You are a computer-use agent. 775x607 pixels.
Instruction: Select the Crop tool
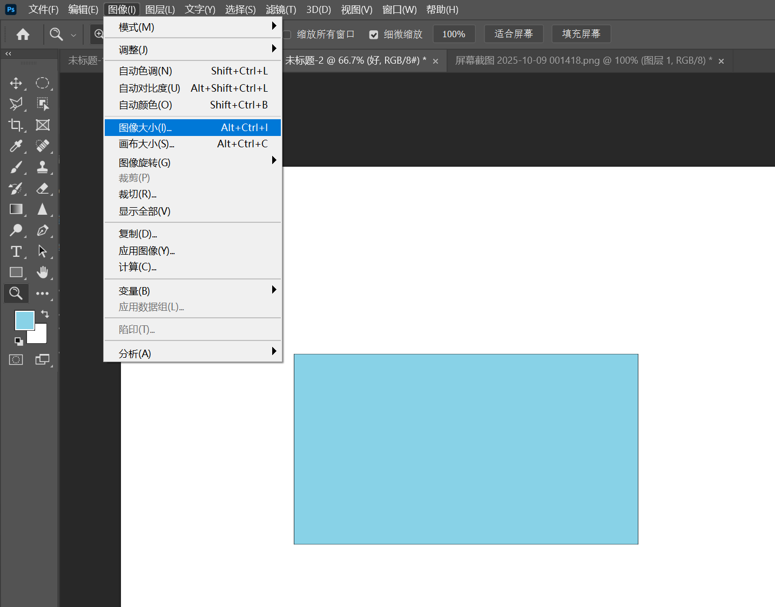click(x=16, y=125)
